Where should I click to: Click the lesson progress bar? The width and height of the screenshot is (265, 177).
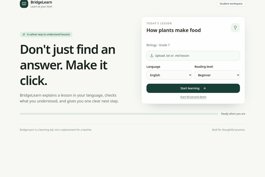click(119, 114)
